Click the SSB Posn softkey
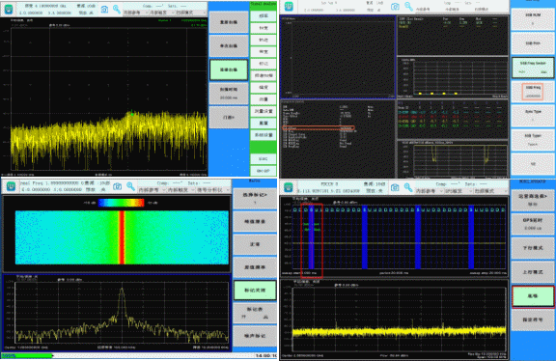Screen dimensions: 556x361 pos(533,43)
